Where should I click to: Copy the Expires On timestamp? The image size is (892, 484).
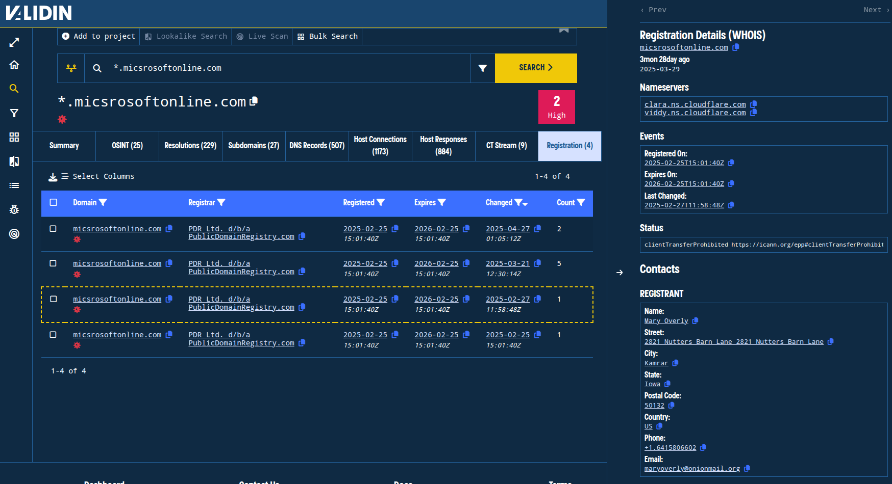tap(731, 184)
